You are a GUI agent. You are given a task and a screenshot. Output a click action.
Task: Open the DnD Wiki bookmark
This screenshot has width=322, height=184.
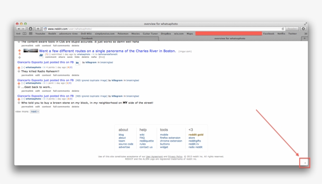click(86, 33)
